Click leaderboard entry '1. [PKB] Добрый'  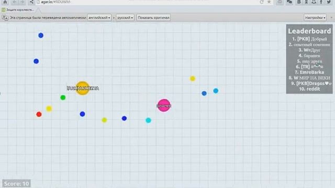(309, 39)
